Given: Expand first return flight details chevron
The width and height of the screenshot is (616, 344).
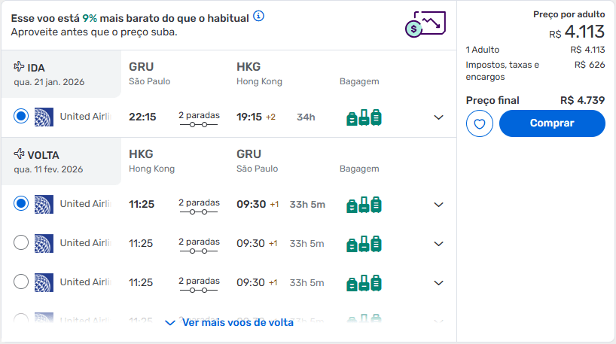Looking at the screenshot, I should click(x=438, y=205).
